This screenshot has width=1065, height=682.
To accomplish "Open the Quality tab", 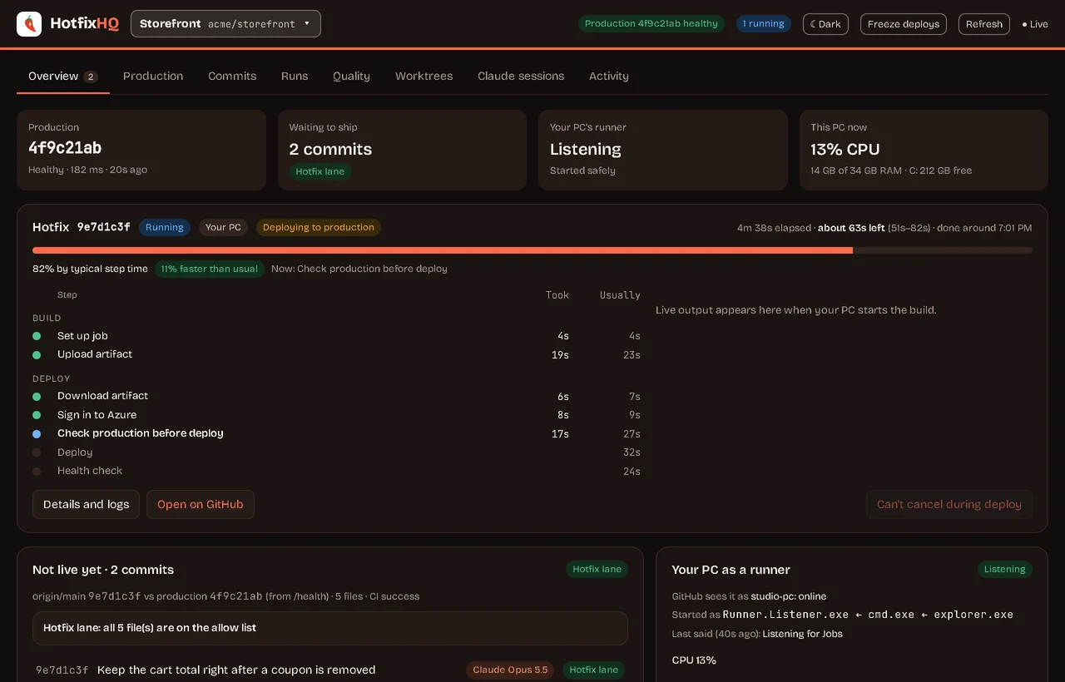I will point(351,76).
